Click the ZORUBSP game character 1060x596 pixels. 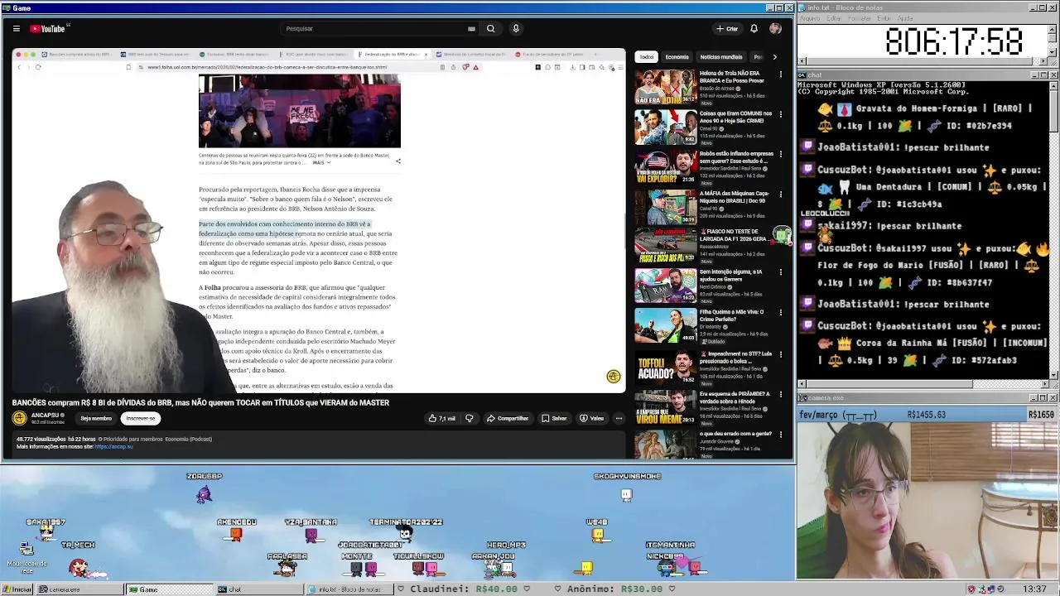tap(204, 494)
